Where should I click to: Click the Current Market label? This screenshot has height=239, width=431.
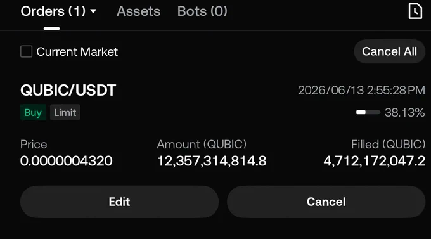point(77,52)
